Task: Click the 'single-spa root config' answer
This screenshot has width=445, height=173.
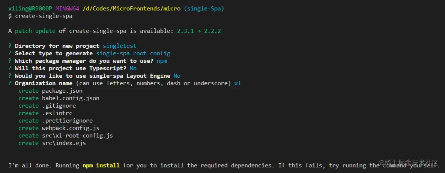Action: click(x=133, y=53)
